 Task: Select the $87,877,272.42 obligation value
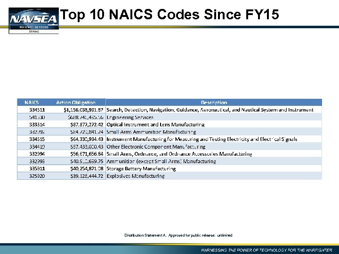coord(87,124)
